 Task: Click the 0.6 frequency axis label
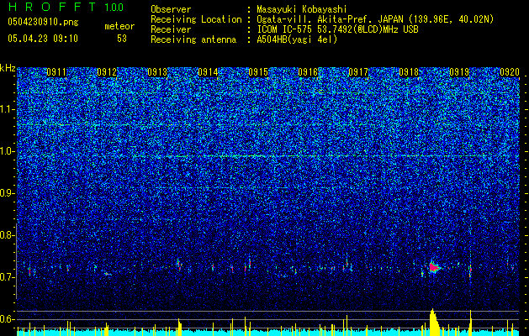point(7,319)
